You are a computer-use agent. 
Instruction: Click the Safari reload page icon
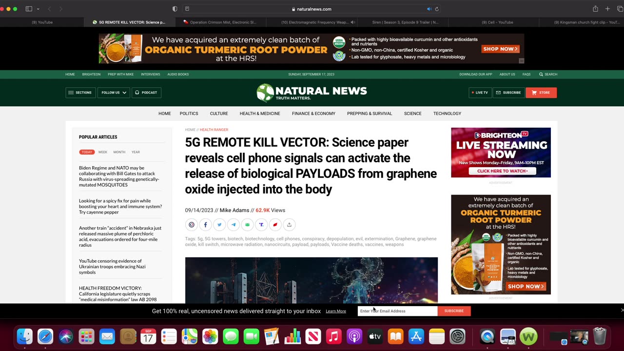click(437, 9)
